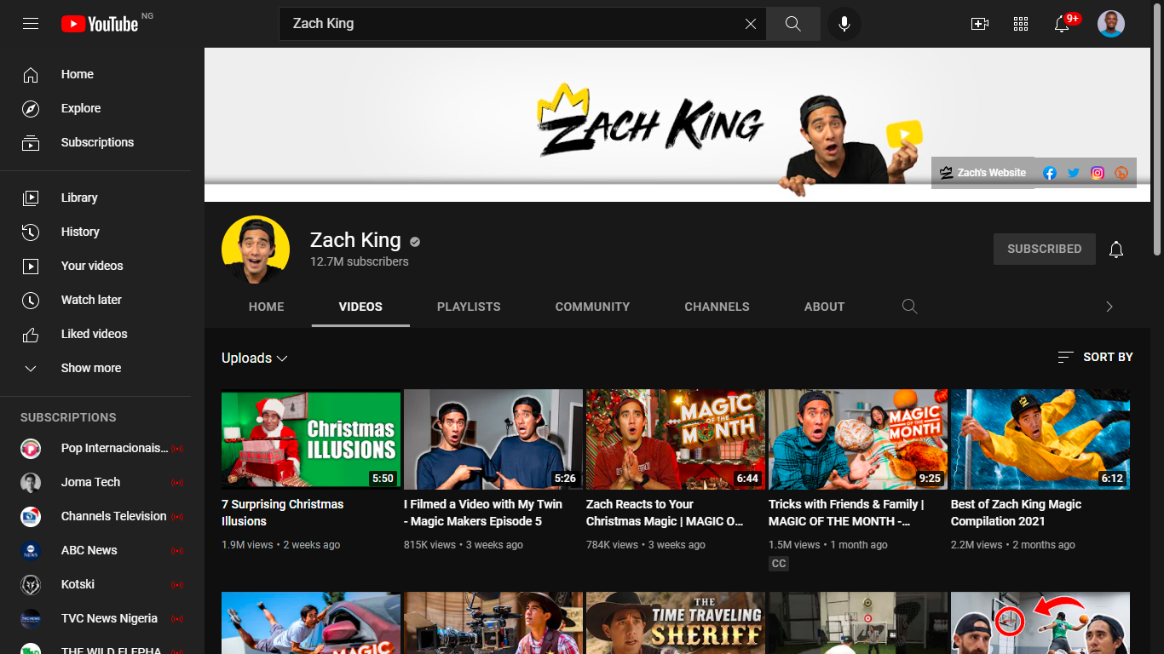Click Zach King channel avatar
The width and height of the screenshot is (1164, 654).
click(256, 250)
